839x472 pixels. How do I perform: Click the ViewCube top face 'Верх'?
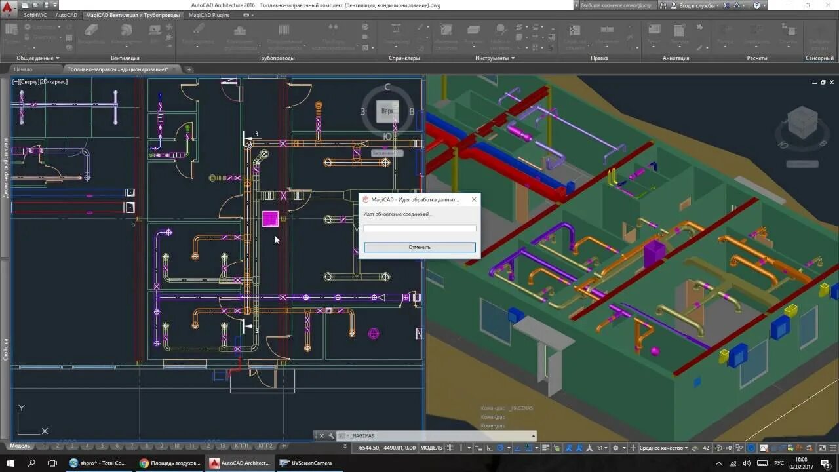point(387,111)
